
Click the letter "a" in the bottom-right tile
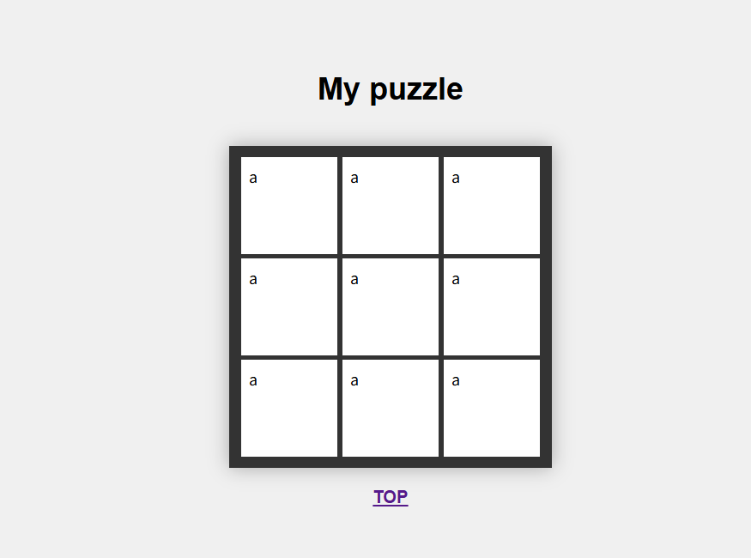[456, 381]
